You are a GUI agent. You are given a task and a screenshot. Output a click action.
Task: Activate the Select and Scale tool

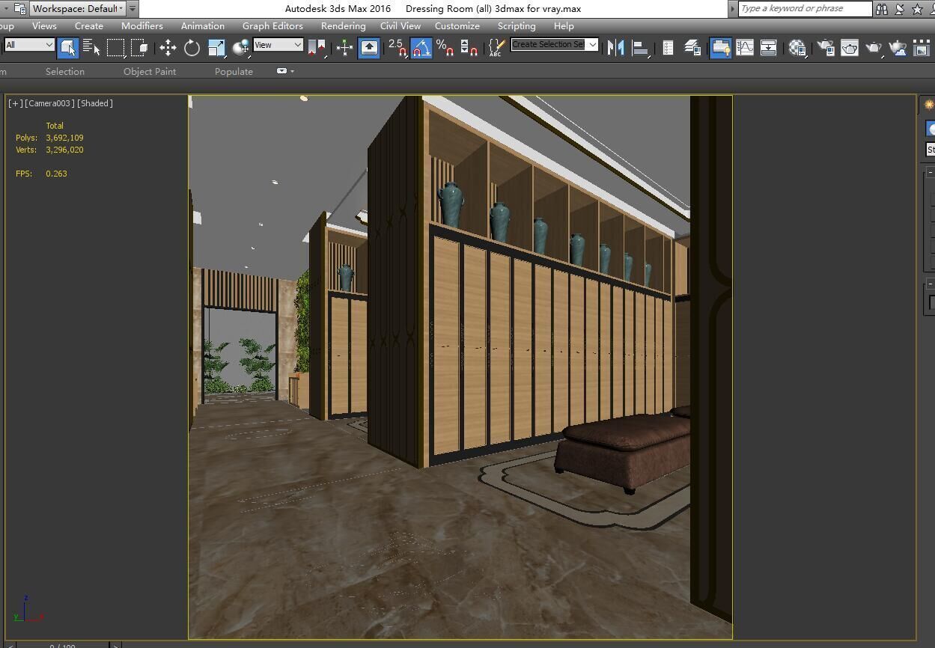pyautogui.click(x=216, y=48)
